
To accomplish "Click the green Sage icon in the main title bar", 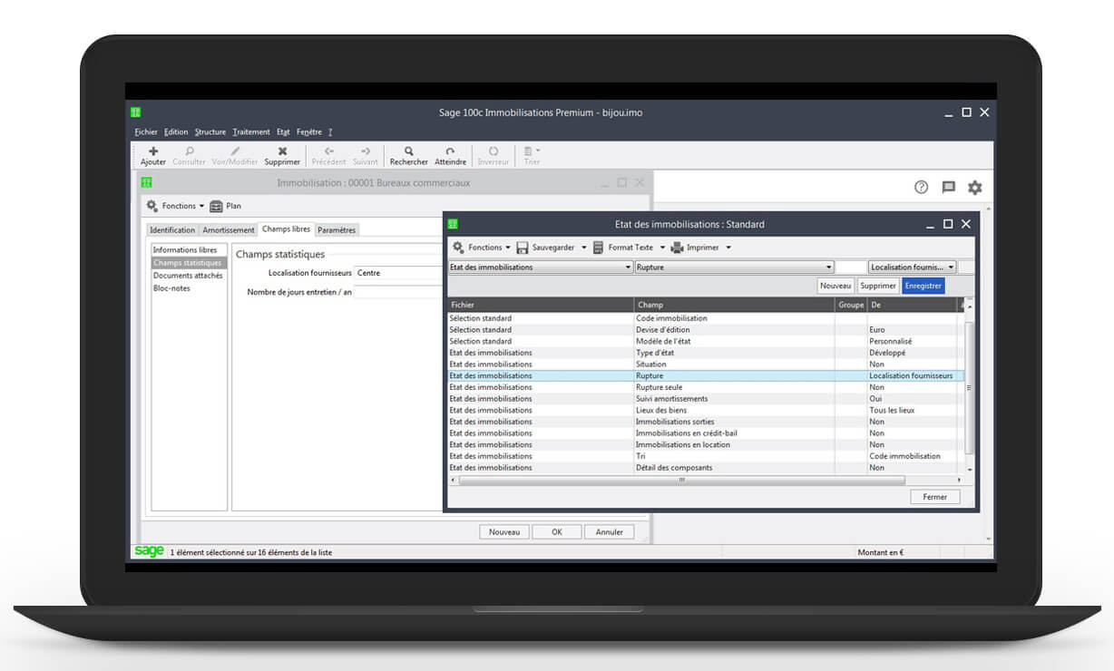I will (135, 112).
